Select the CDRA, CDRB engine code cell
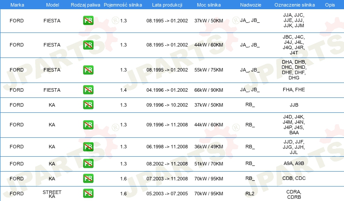 pyautogui.click(x=294, y=194)
